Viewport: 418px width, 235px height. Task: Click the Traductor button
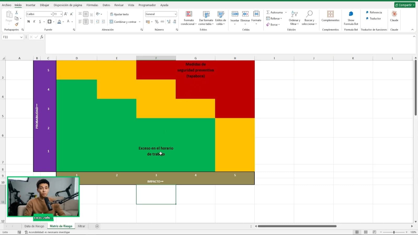[373, 19]
